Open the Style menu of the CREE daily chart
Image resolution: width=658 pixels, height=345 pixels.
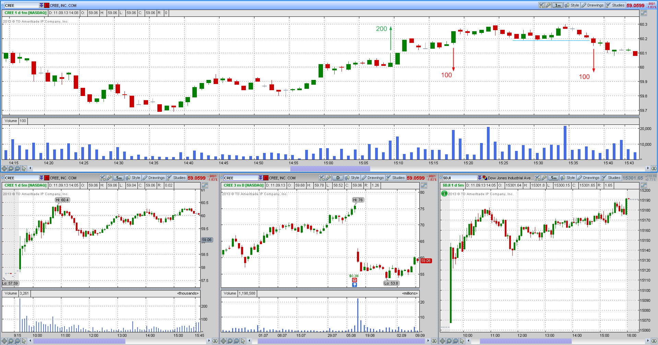(x=352, y=178)
